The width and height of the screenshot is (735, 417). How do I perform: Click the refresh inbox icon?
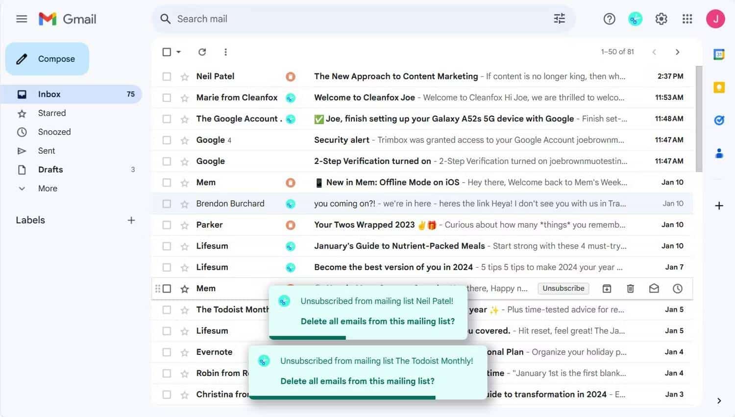[202, 52]
